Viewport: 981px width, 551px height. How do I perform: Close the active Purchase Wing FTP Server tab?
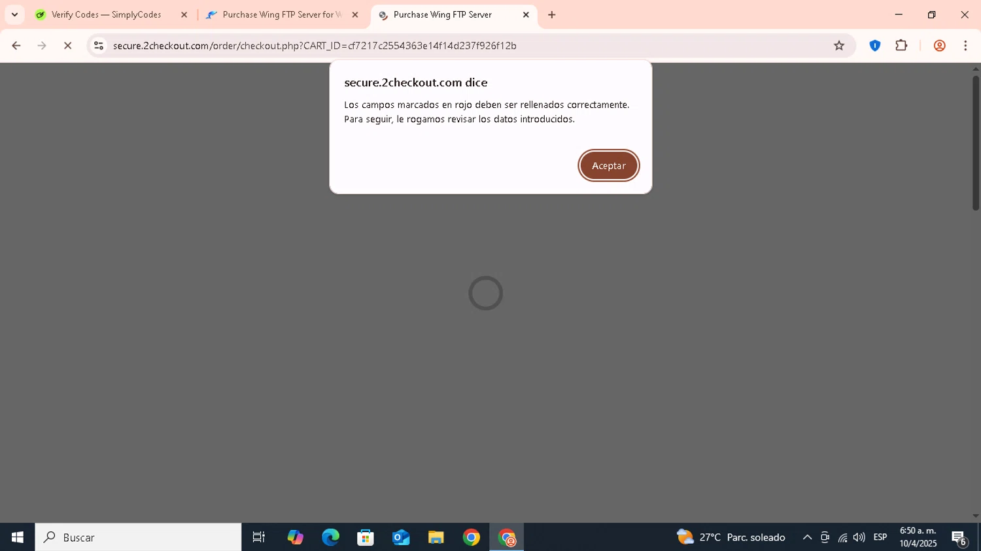[526, 14]
